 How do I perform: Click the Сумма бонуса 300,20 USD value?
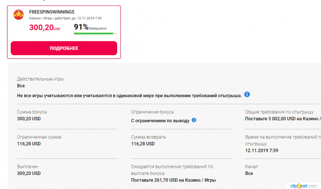coord(29,119)
